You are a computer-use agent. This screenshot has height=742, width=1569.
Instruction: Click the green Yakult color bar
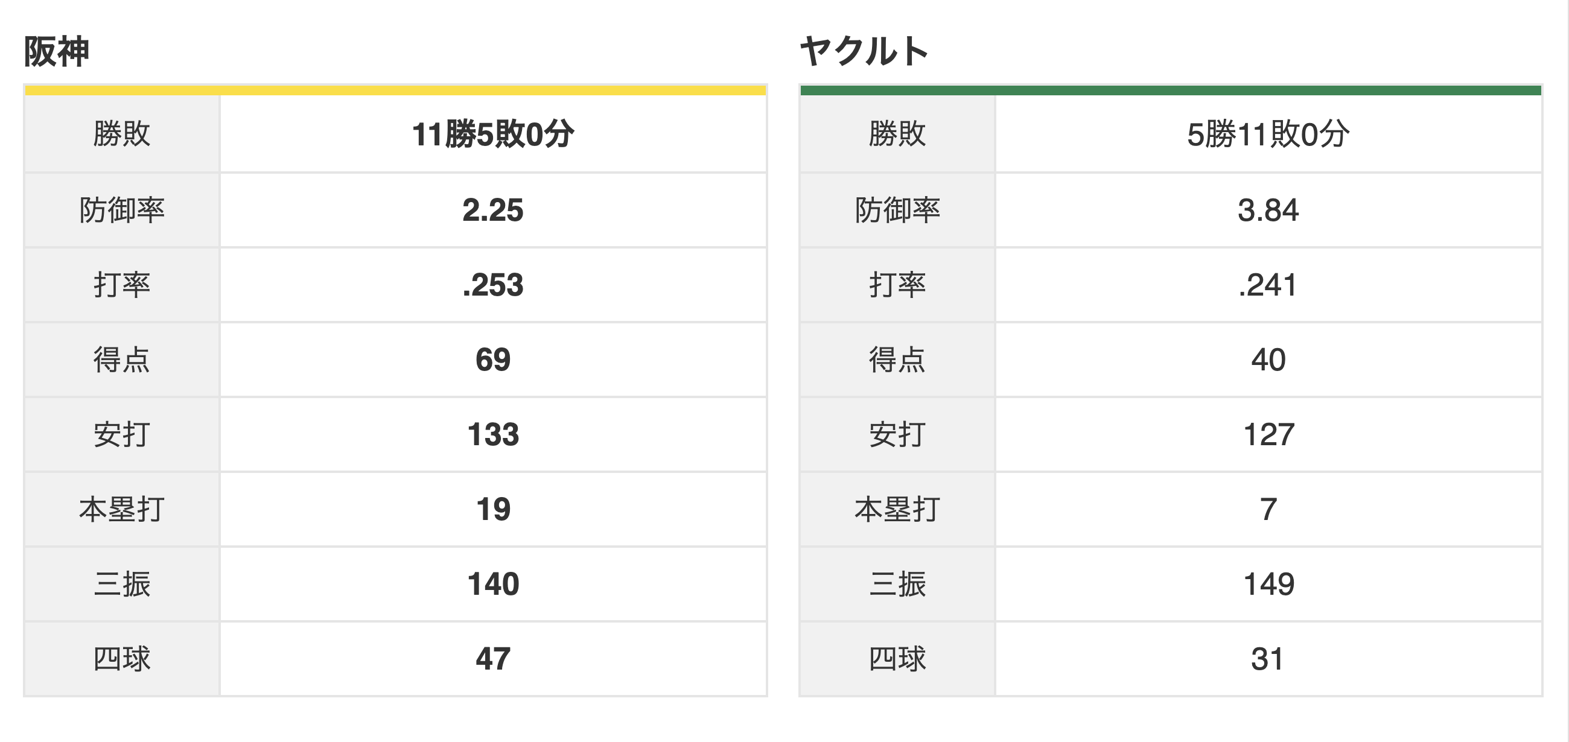click(1171, 90)
